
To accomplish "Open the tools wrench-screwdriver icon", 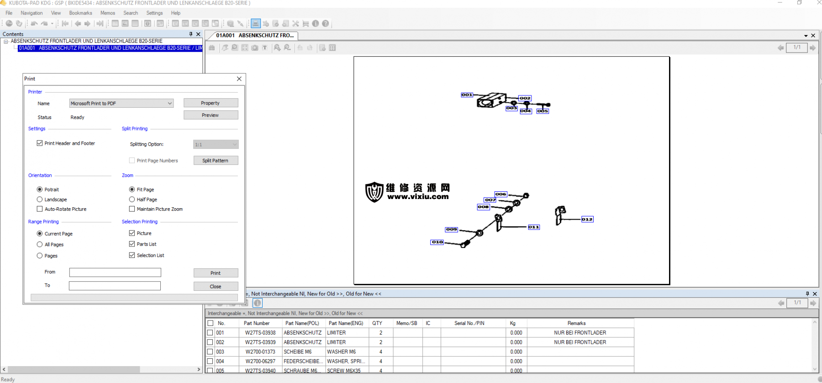I will [x=295, y=23].
